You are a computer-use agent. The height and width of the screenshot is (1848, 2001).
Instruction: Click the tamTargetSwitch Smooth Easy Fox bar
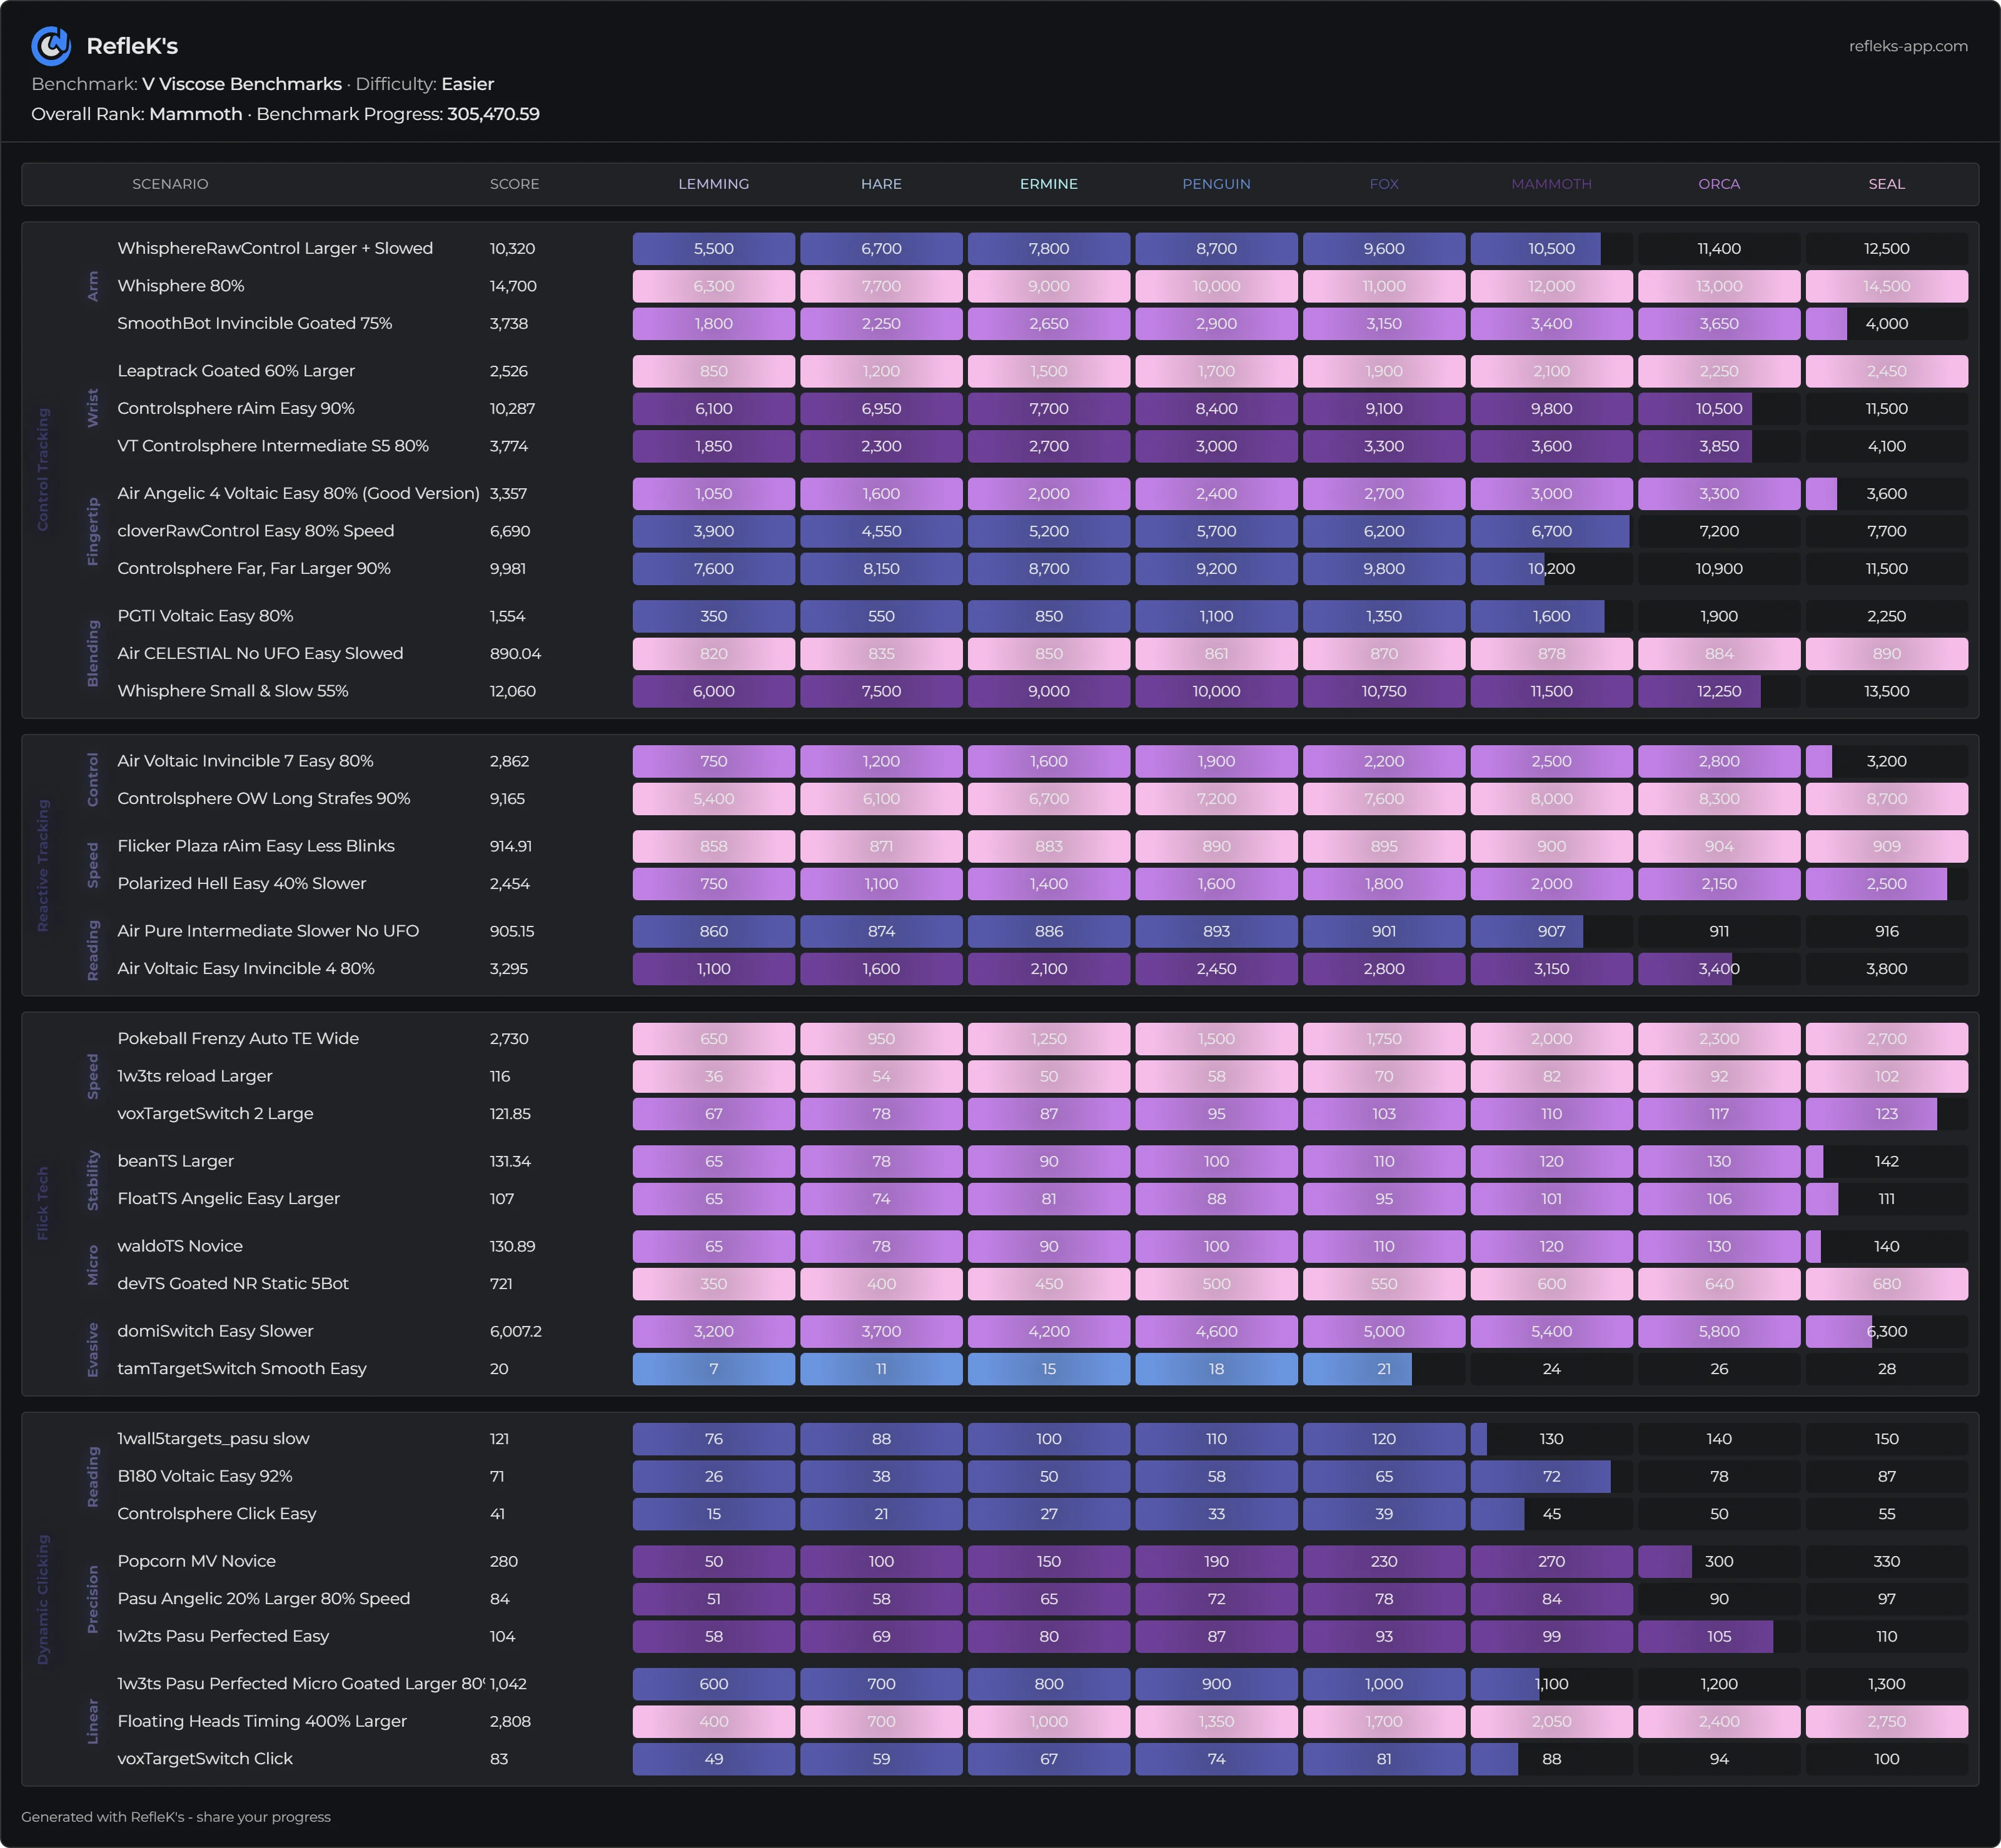[1383, 1369]
